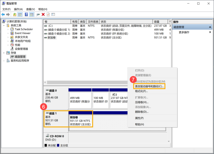This screenshot has height=154, width=214.
Task: Click the Up one level folder icon
Action: [15, 14]
